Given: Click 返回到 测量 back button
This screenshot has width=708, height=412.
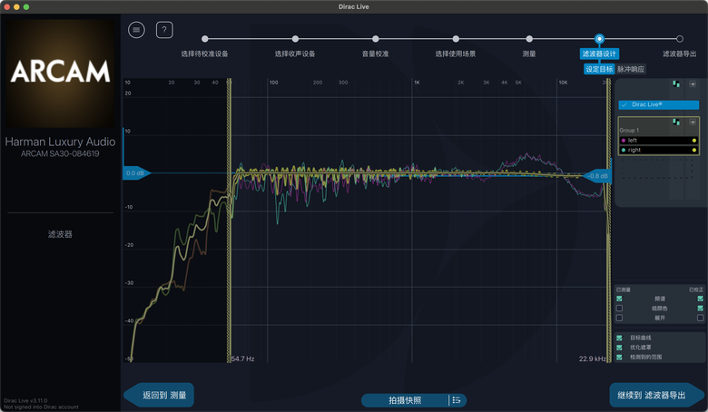Looking at the screenshot, I should coord(159,396).
